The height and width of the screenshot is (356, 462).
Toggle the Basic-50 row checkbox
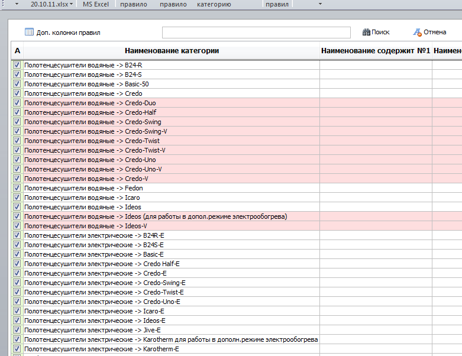[x=17, y=83]
